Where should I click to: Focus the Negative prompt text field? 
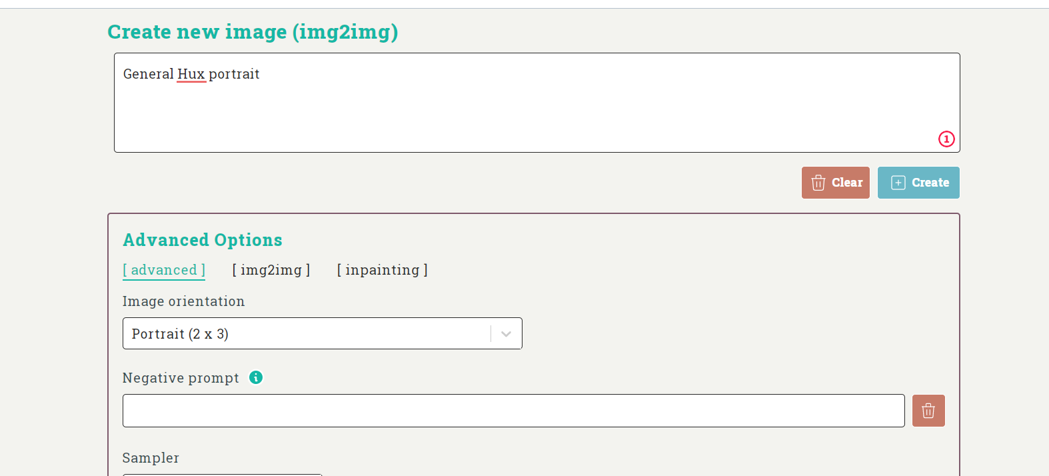[514, 411]
